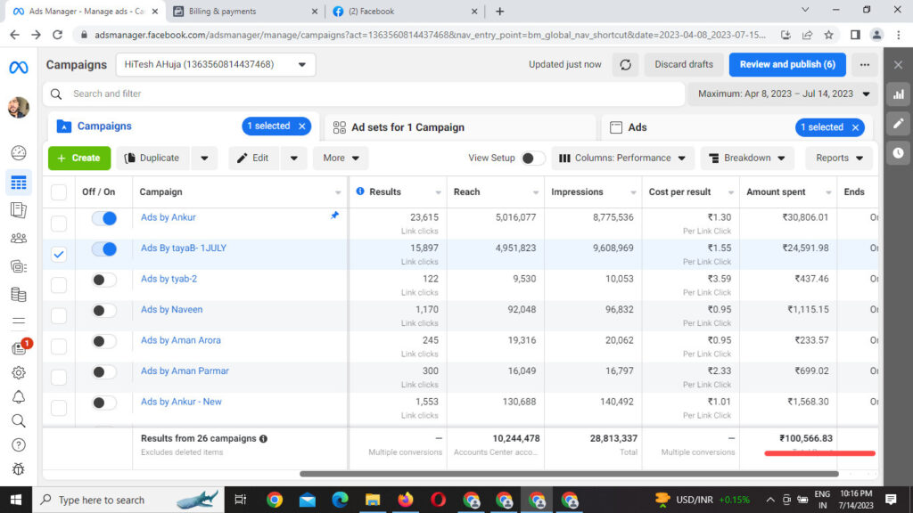Viewport: 913px width, 513px height.
Task: Uncheck the Ads By tayaB- 1JULY checkbox
Action: [x=59, y=254]
